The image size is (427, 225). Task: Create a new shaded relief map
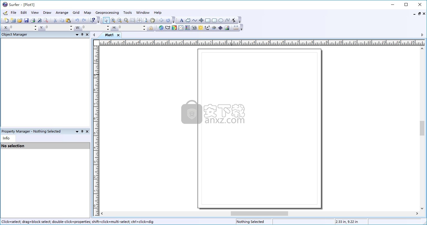pyautogui.click(x=201, y=28)
